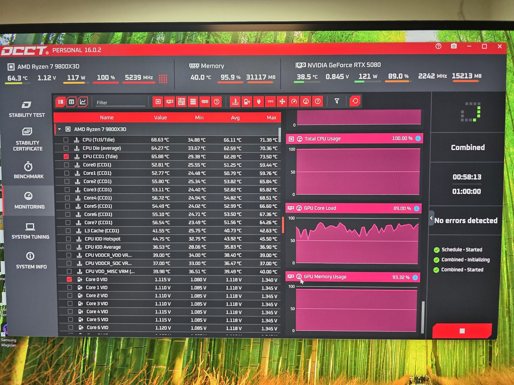Uncheck the Core 0 VID checkbox
Image resolution: width=514 pixels, height=385 pixels.
69,279
